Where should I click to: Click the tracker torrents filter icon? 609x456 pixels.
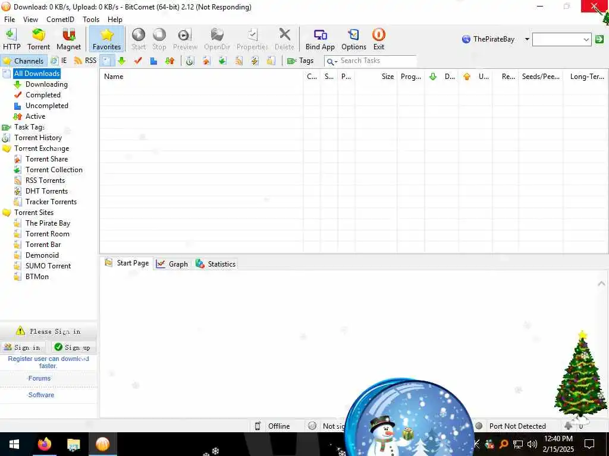[271, 61]
